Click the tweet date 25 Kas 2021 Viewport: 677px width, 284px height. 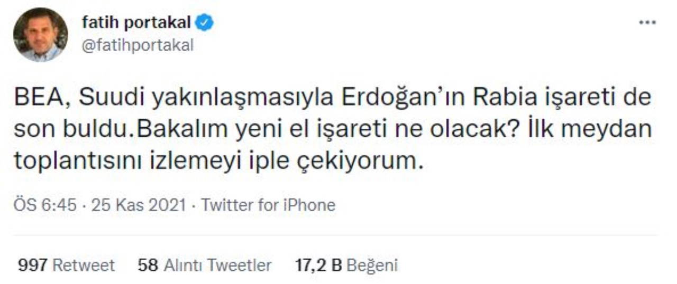coord(139,205)
